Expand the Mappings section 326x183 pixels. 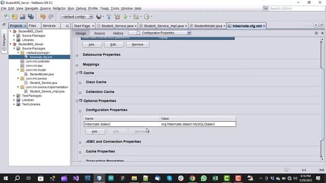pos(77,65)
